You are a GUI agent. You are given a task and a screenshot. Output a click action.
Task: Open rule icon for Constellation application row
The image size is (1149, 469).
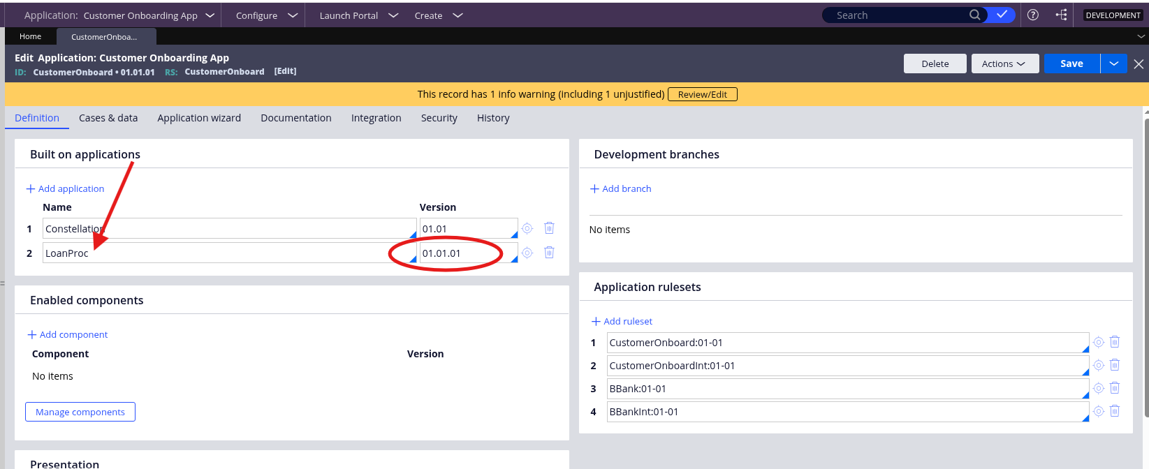click(x=527, y=229)
